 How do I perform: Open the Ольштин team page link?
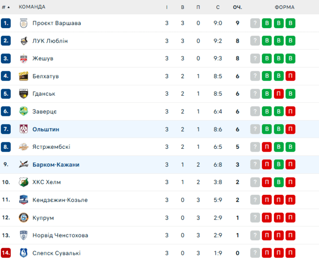46,129
